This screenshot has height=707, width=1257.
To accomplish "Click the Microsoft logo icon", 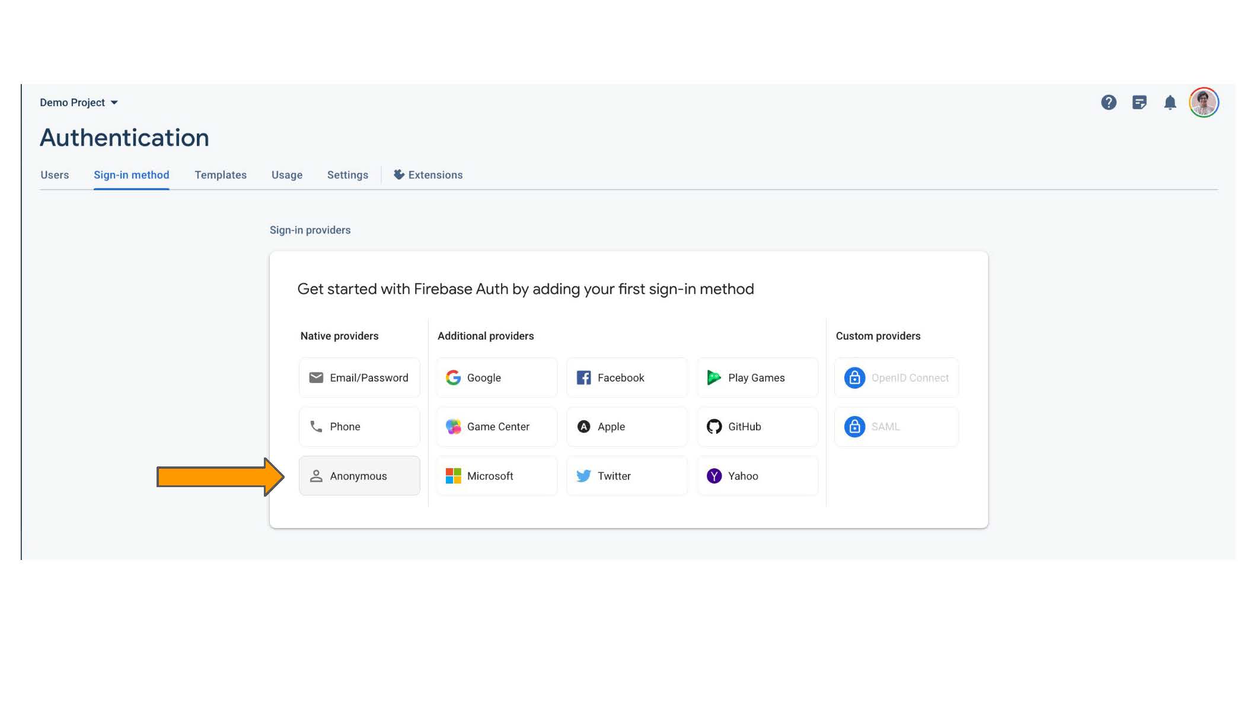I will (x=453, y=476).
